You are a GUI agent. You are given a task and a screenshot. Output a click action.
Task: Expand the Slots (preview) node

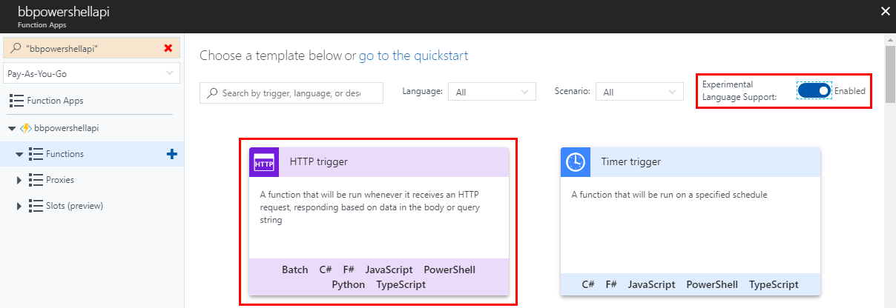coord(19,206)
